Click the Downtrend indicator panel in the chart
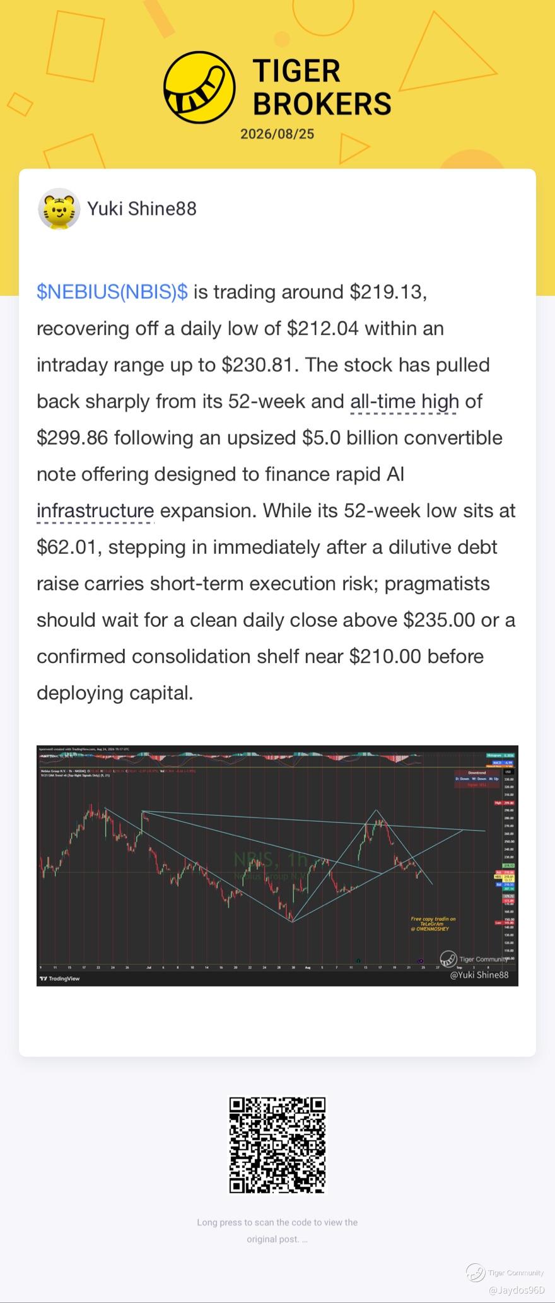The height and width of the screenshot is (1303, 555). pos(477,778)
